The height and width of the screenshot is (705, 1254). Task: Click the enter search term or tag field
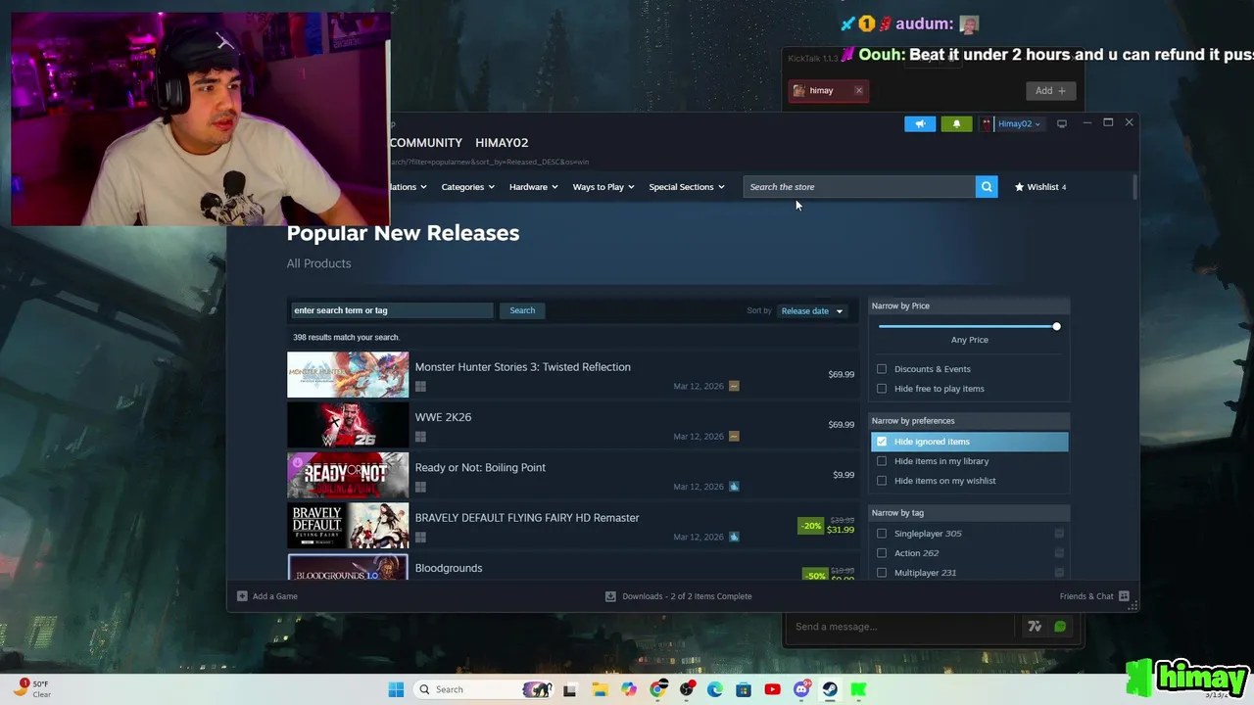(392, 310)
